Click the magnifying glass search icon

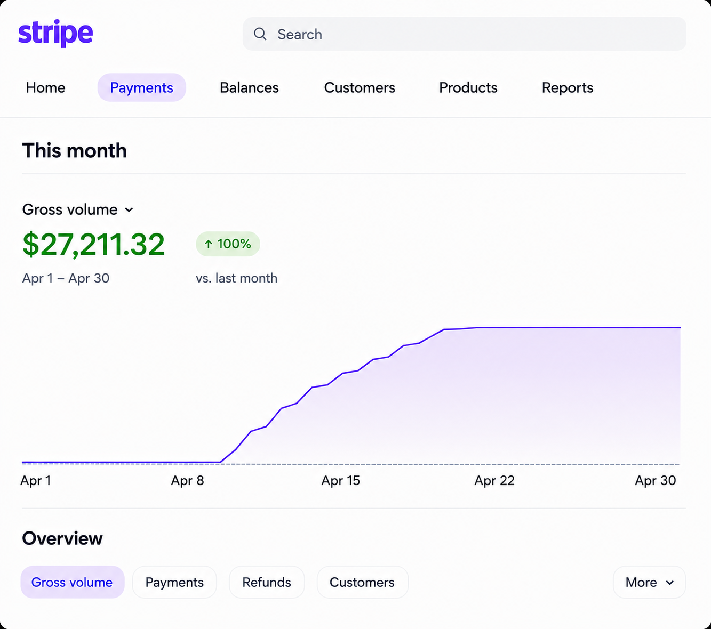pyautogui.click(x=260, y=34)
